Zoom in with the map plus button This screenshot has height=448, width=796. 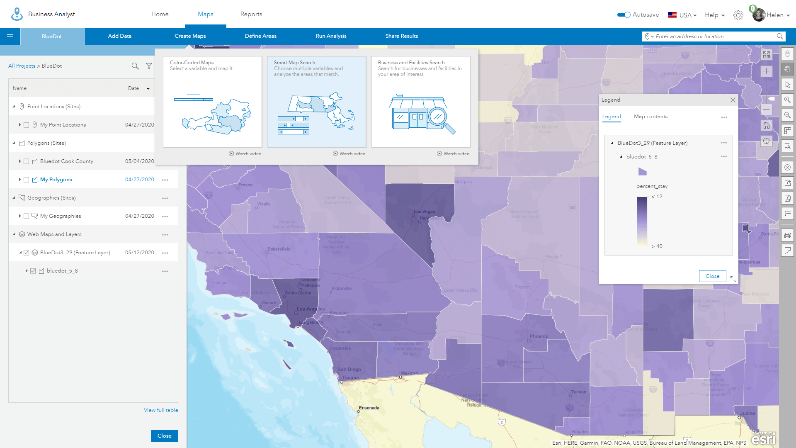tap(766, 71)
